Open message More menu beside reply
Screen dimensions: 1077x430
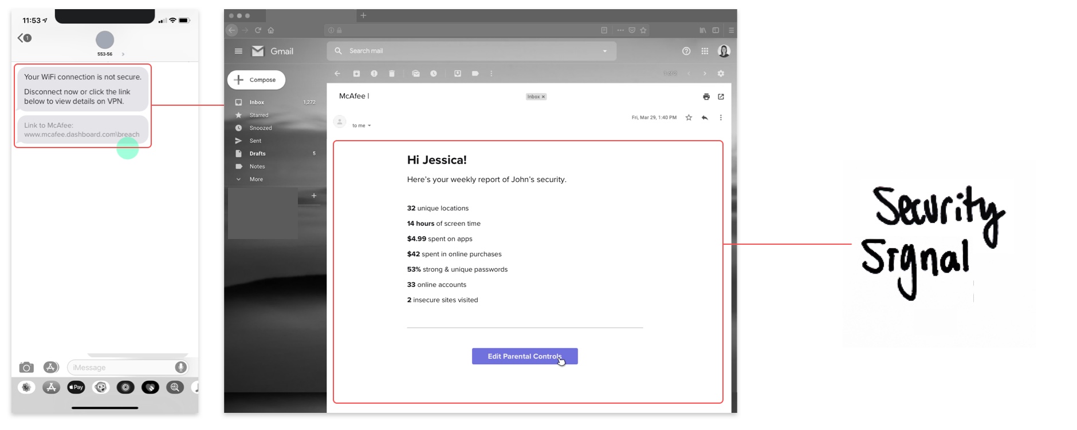tap(721, 118)
